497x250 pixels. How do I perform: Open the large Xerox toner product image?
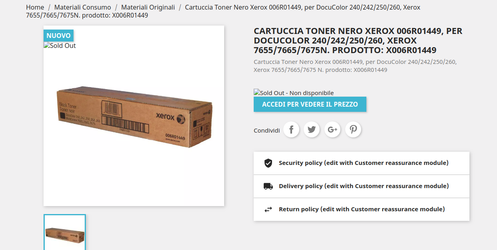[134, 116]
